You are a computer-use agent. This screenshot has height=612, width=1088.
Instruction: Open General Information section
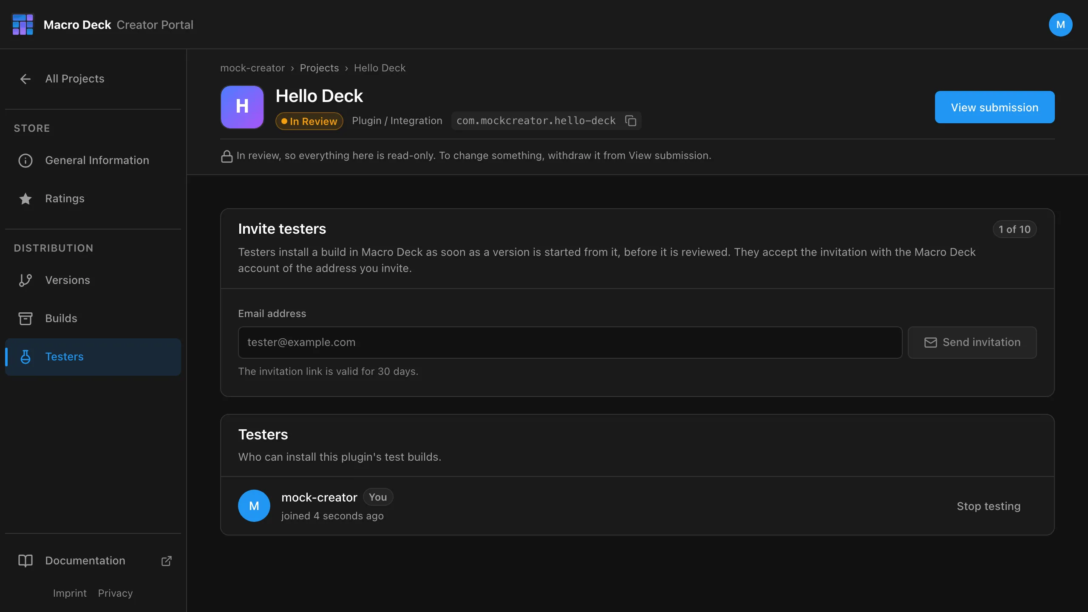pyautogui.click(x=93, y=160)
